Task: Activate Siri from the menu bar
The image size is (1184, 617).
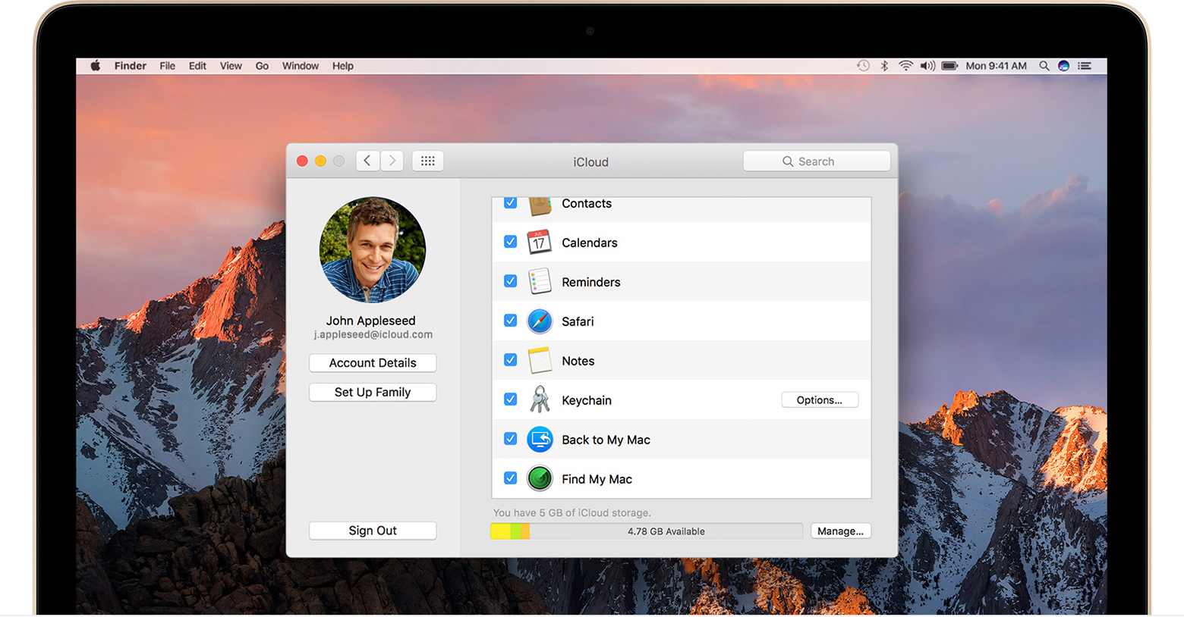Action: (x=1064, y=66)
